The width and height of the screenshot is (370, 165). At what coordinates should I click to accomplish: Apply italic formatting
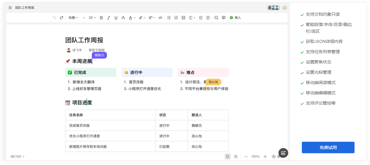108,18
